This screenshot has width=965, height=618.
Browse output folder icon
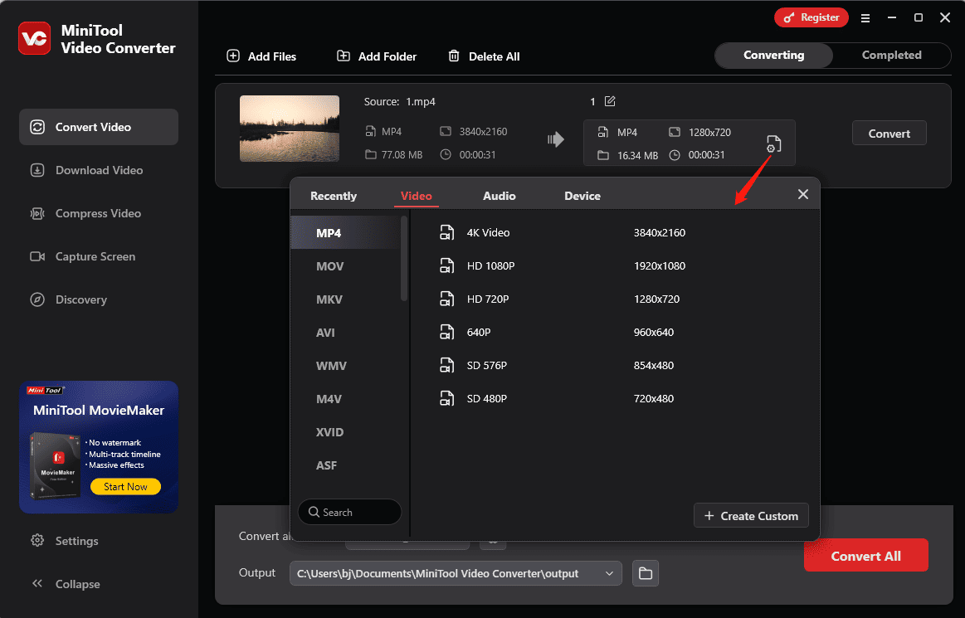[645, 573]
